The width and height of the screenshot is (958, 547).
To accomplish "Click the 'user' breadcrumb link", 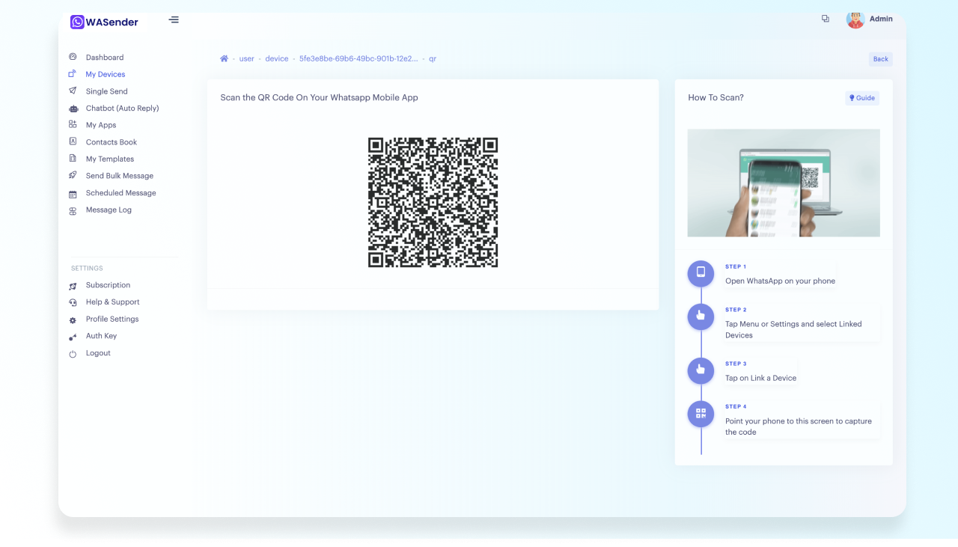I will [x=247, y=58].
